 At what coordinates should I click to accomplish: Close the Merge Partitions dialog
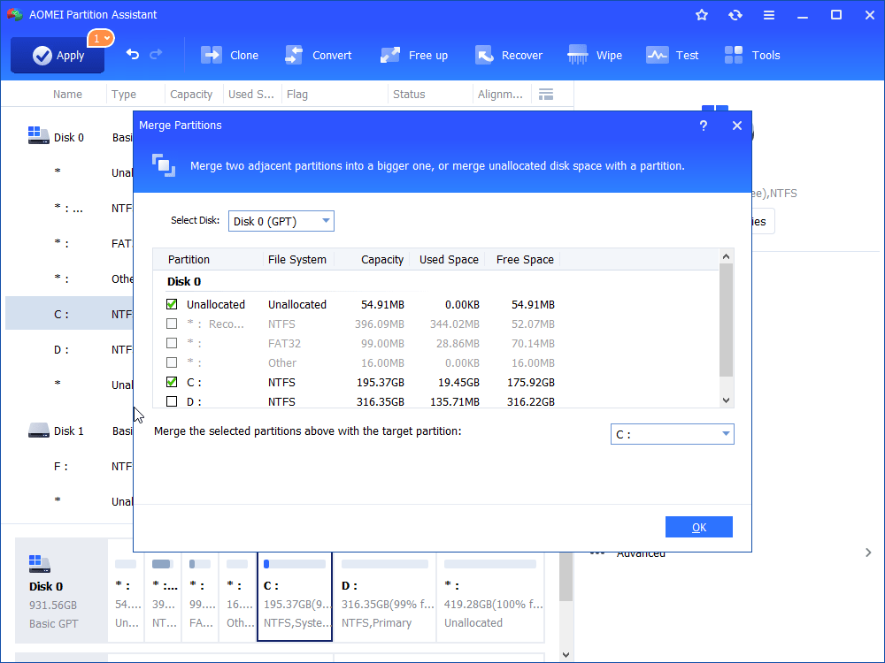[736, 126]
